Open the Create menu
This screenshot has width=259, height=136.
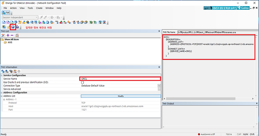[39, 8]
